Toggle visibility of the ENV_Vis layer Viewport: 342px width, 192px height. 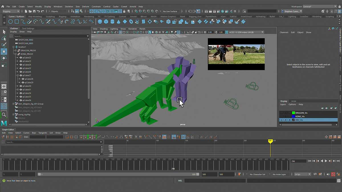(282, 120)
